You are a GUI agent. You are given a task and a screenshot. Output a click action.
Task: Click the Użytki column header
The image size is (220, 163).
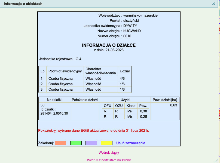125,100
